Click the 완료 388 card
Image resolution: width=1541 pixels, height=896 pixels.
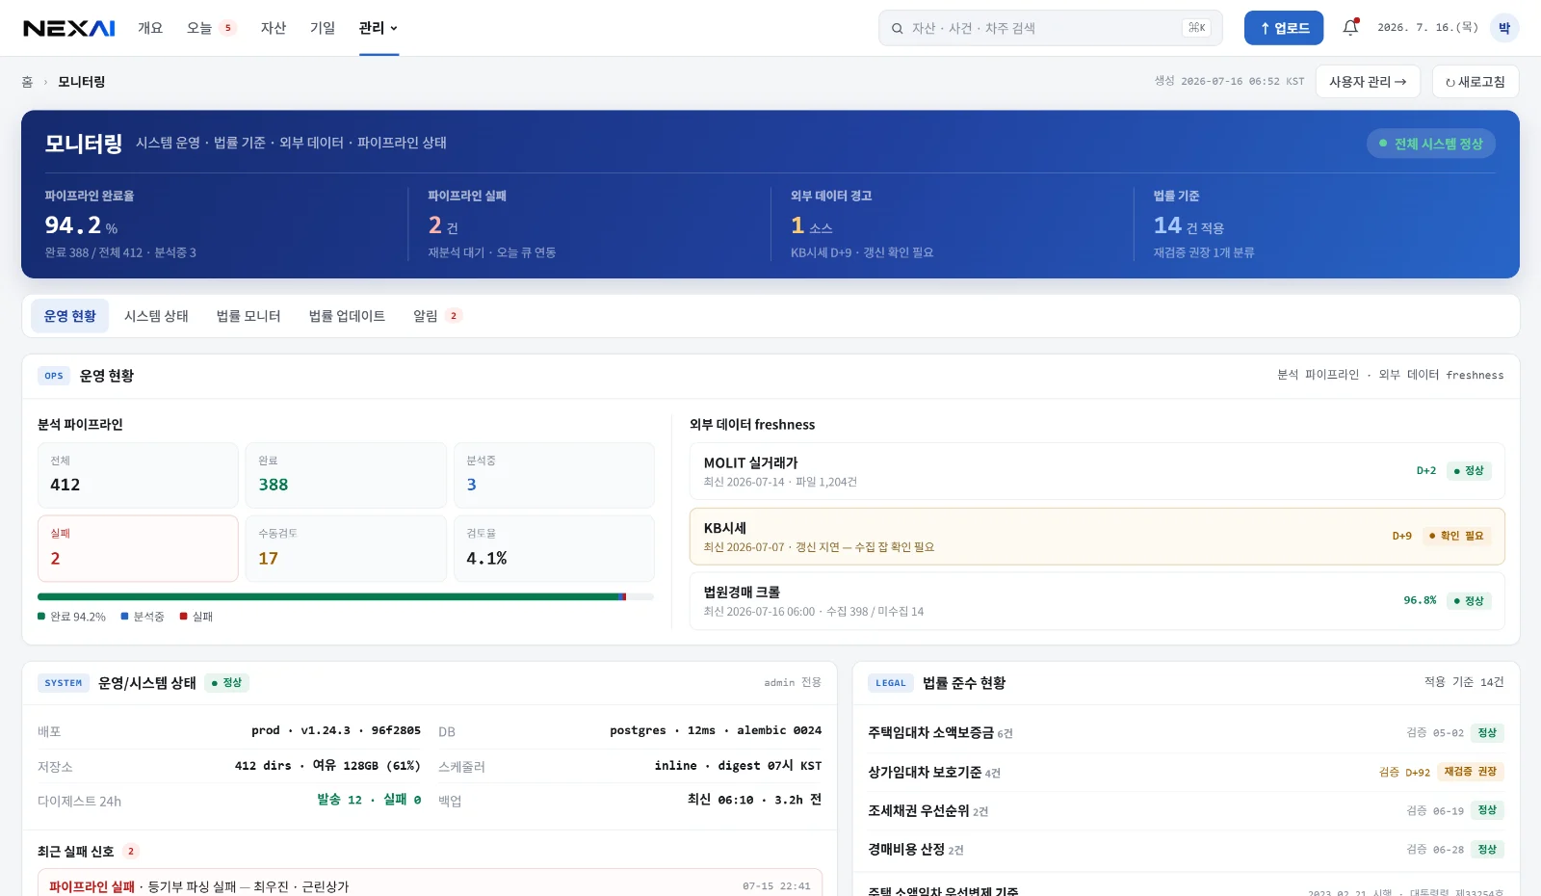[346, 475]
